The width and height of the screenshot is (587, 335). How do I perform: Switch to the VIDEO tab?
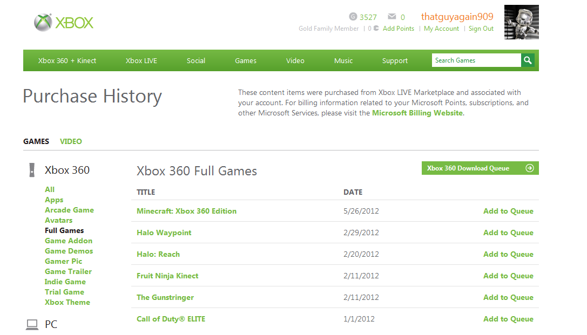(71, 141)
